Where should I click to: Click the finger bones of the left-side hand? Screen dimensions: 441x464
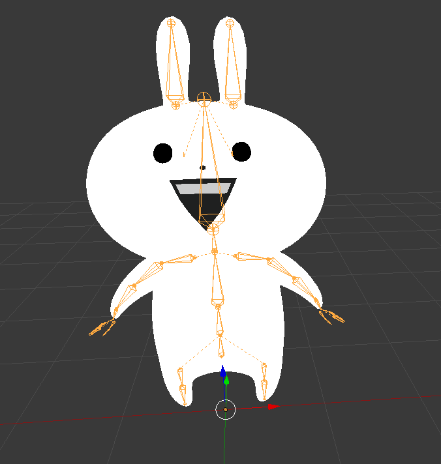[x=102, y=328]
